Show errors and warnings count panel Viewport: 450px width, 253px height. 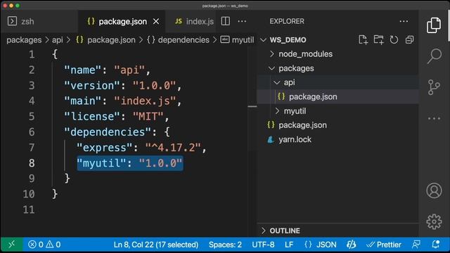pyautogui.click(x=44, y=245)
